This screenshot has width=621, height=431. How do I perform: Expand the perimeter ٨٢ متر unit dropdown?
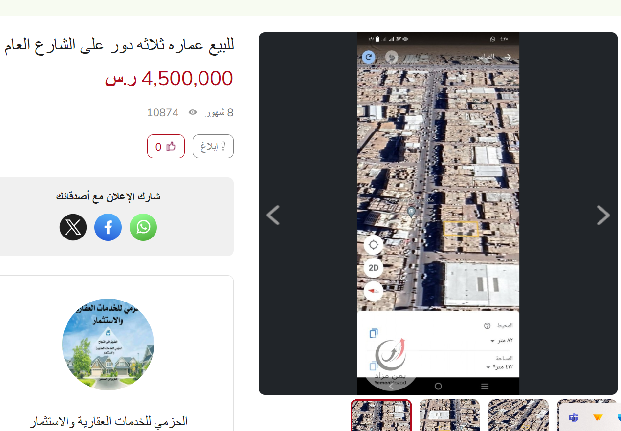coord(503,340)
